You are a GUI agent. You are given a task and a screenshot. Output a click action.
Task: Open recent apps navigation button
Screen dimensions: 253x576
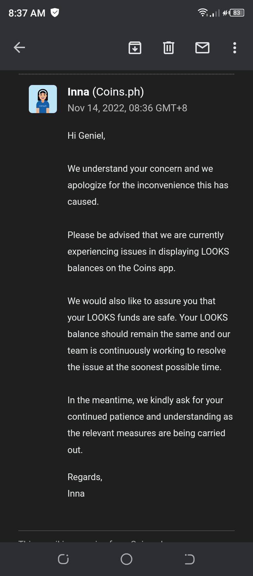click(x=63, y=559)
